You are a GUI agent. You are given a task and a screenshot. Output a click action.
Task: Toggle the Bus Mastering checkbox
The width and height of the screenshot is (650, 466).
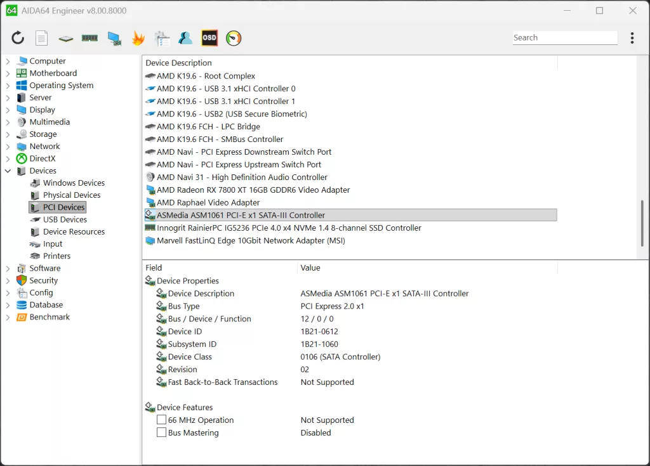click(161, 432)
